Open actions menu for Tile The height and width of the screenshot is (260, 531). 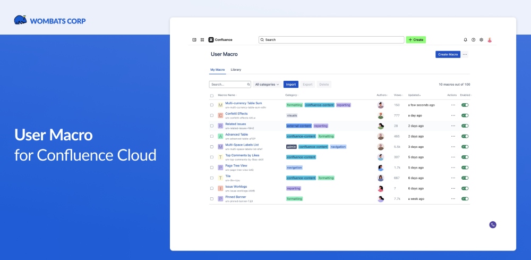click(453, 178)
